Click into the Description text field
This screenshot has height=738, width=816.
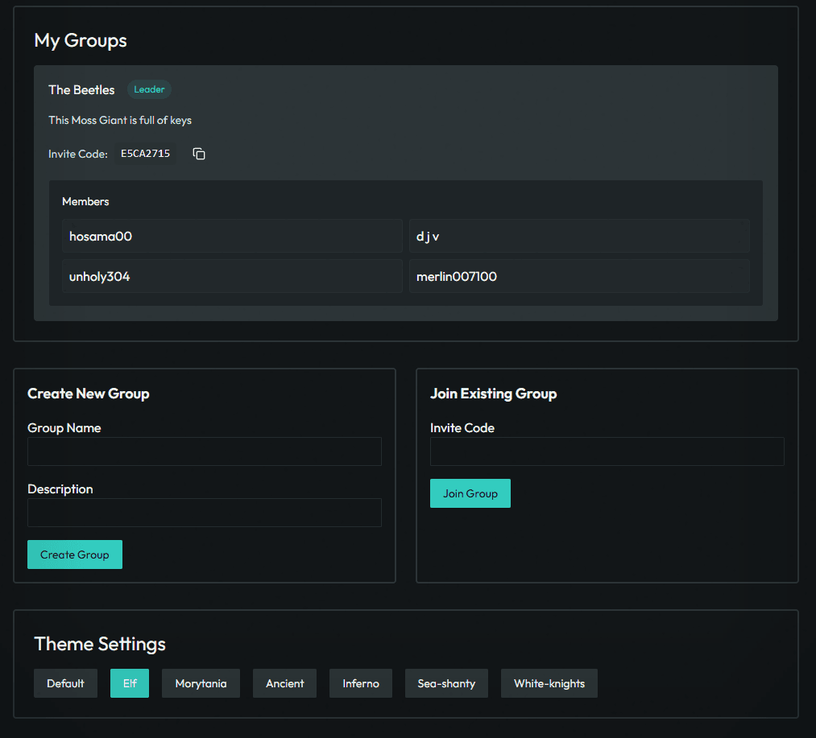[205, 513]
